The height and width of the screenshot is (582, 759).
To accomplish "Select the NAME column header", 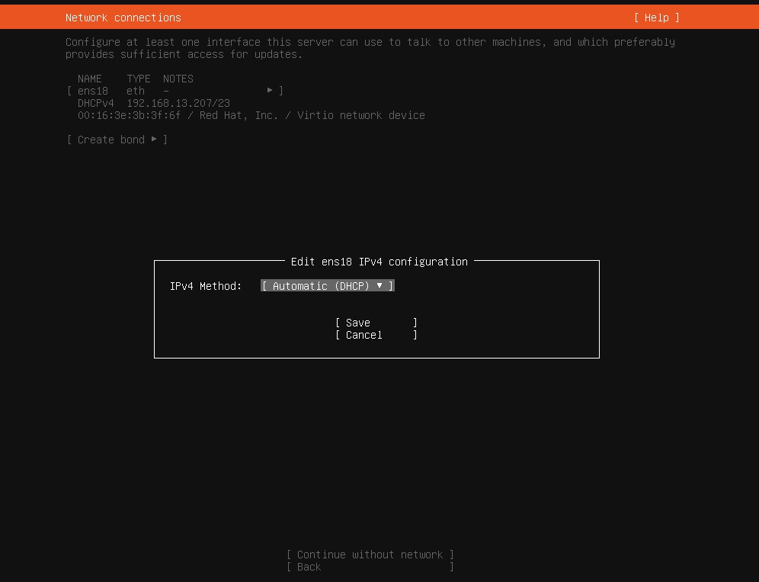I will 90,79.
